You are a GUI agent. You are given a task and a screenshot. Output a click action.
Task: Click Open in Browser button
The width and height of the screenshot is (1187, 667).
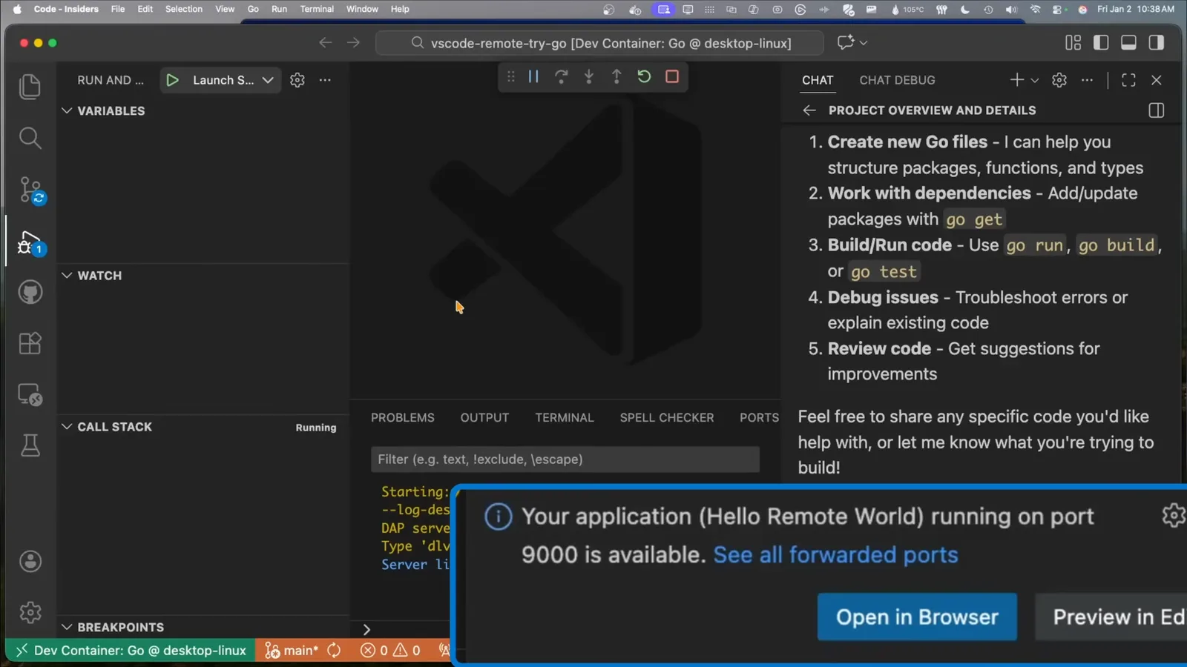click(x=917, y=617)
